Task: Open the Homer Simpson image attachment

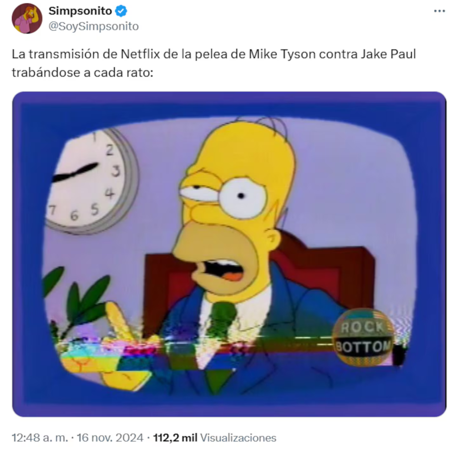Action: click(x=229, y=254)
